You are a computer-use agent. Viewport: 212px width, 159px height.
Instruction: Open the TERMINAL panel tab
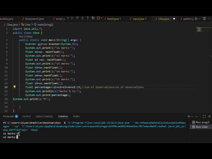pos(63,116)
